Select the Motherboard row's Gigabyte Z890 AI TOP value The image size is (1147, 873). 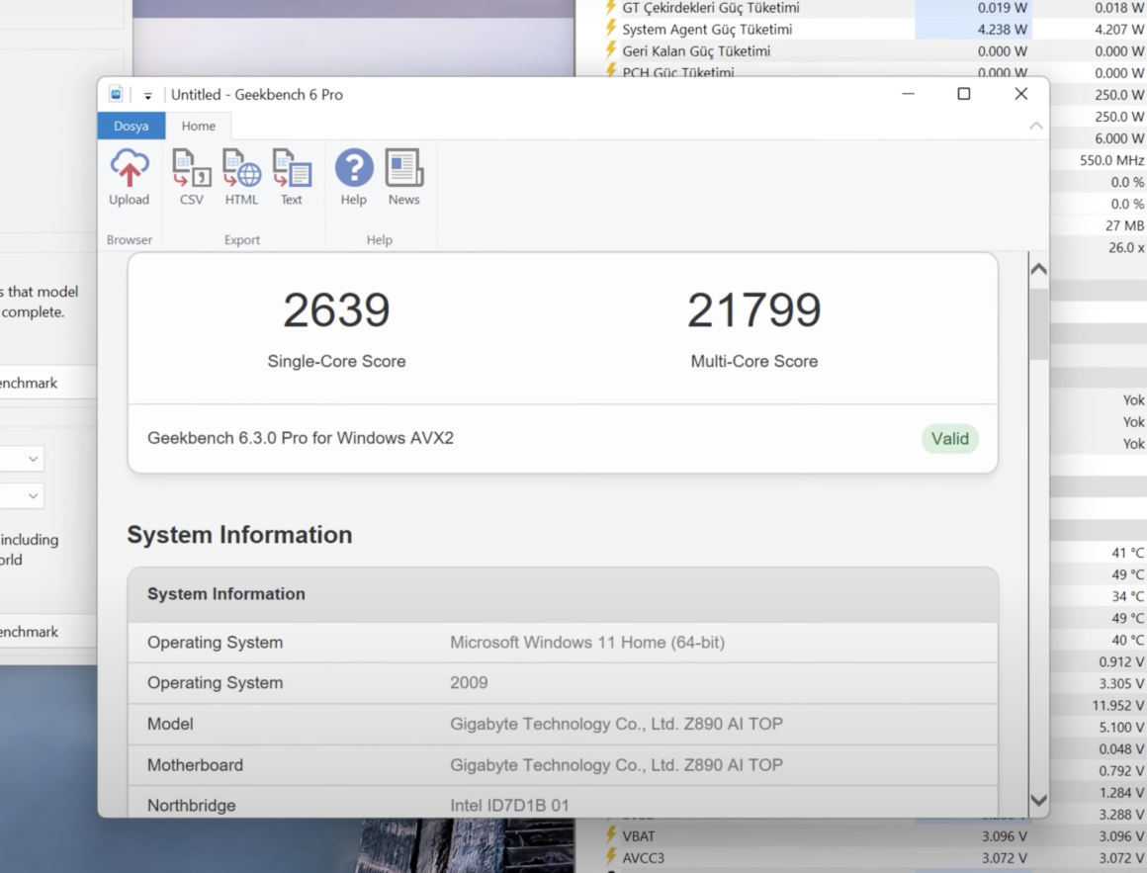coord(617,765)
